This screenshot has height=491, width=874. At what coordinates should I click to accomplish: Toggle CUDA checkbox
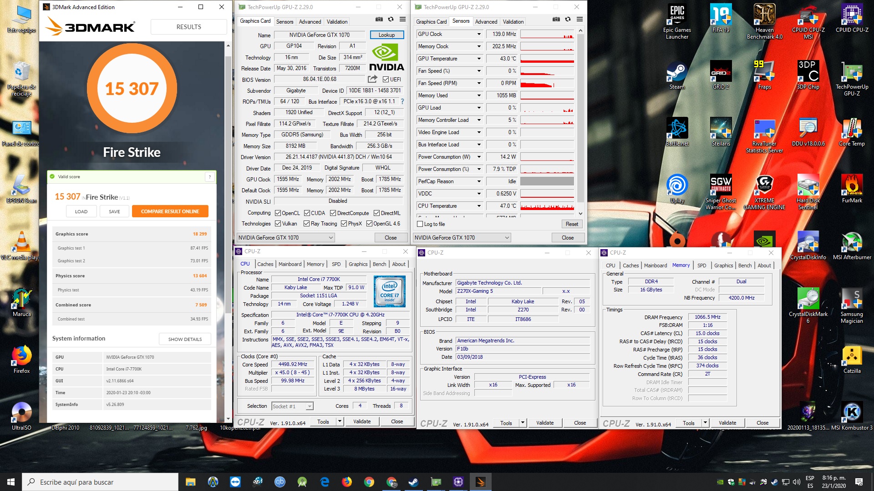click(307, 213)
